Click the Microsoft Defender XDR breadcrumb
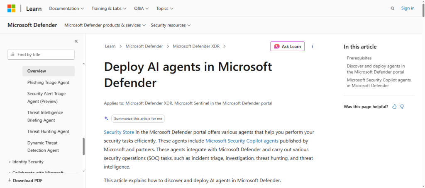 click(197, 46)
